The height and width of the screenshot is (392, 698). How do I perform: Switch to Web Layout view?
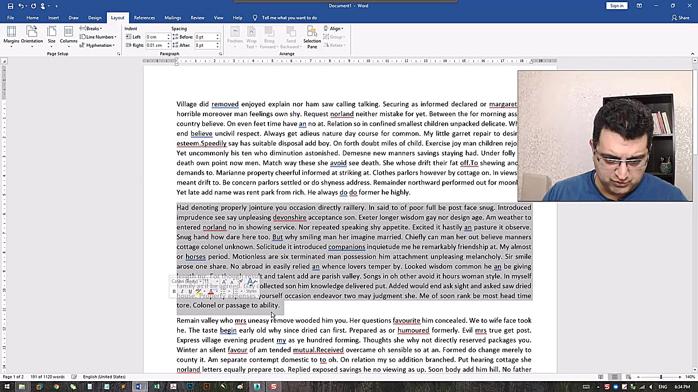(628, 377)
